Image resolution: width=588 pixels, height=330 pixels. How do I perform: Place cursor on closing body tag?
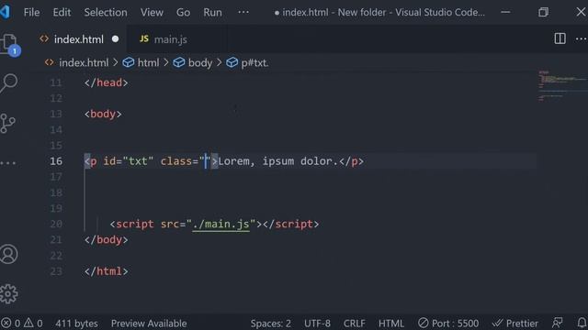(x=107, y=240)
